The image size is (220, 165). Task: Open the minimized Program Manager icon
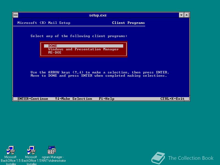(x=52, y=150)
